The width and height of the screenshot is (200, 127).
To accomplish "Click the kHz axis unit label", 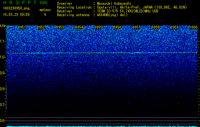I will [3, 26].
